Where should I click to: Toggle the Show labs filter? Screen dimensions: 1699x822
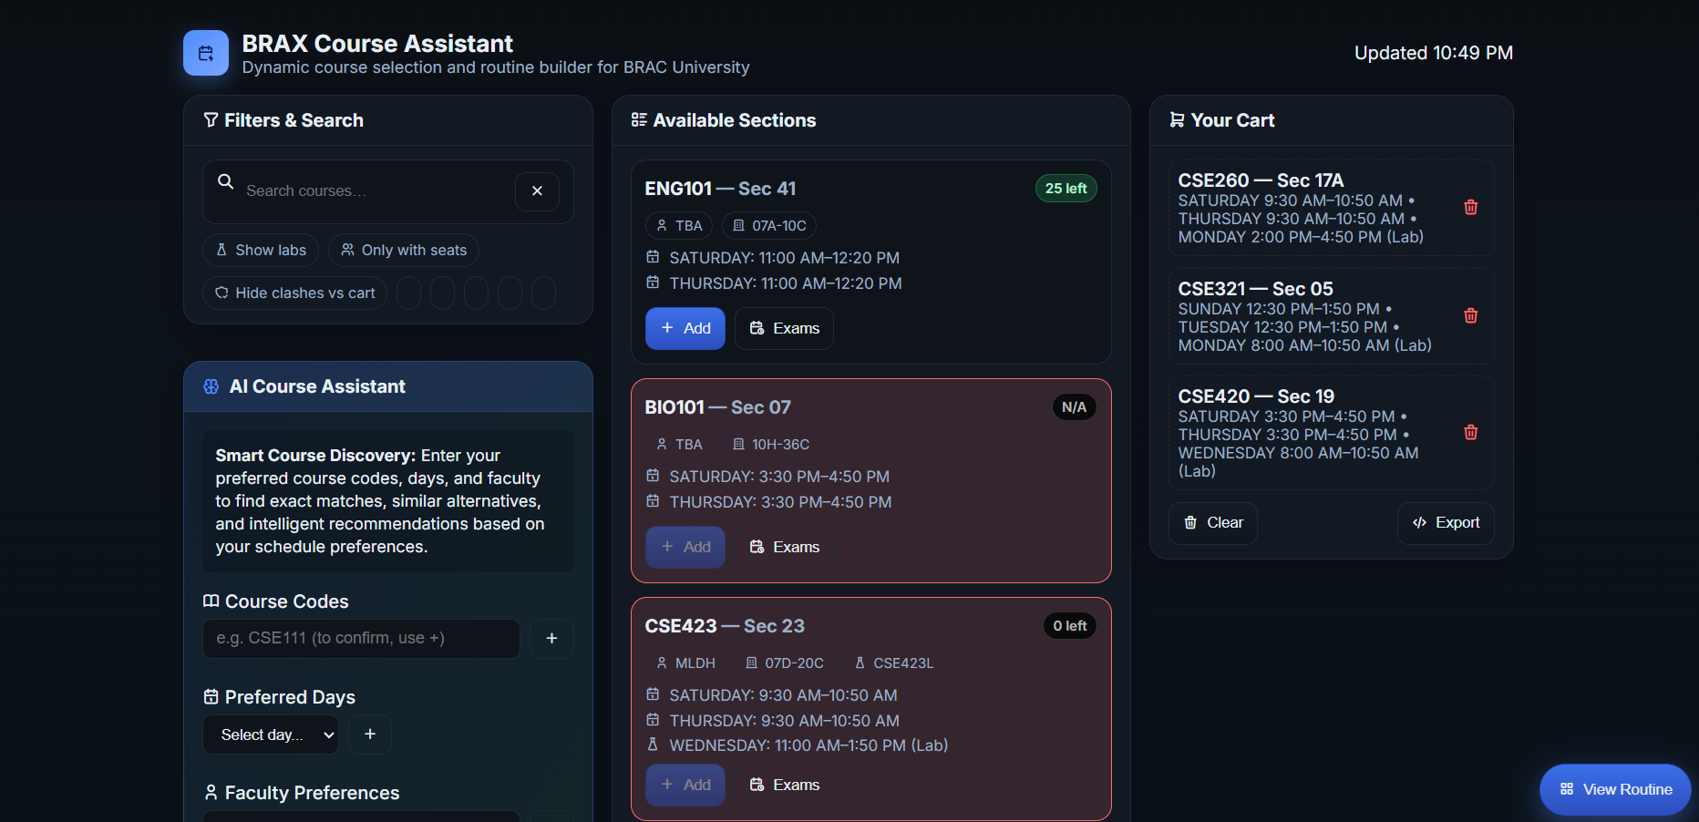[x=261, y=251]
